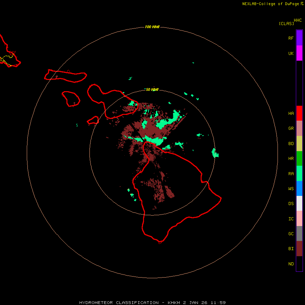Pick the HR dark green legend swatch
Screen dimensions: 305x305
(x=299, y=159)
